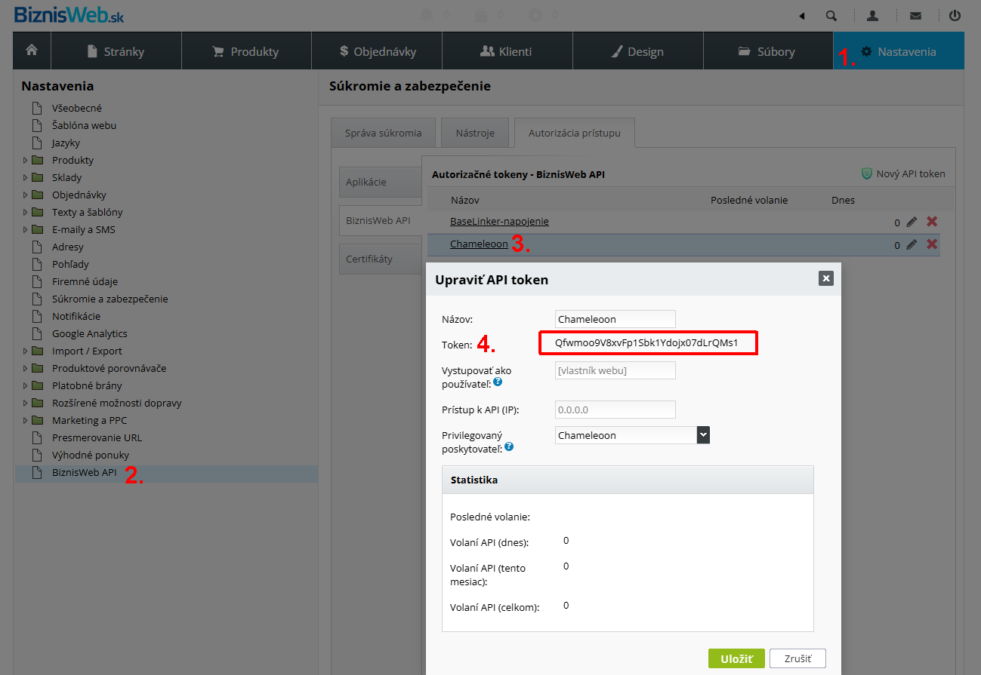Screen dimensions: 981x675
Task: Cancel with the Zrušiť button
Action: [797, 658]
